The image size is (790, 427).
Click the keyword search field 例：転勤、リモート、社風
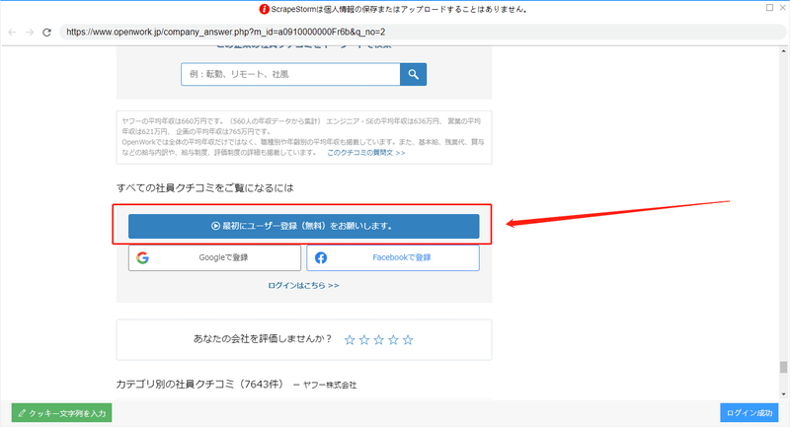pyautogui.click(x=290, y=74)
